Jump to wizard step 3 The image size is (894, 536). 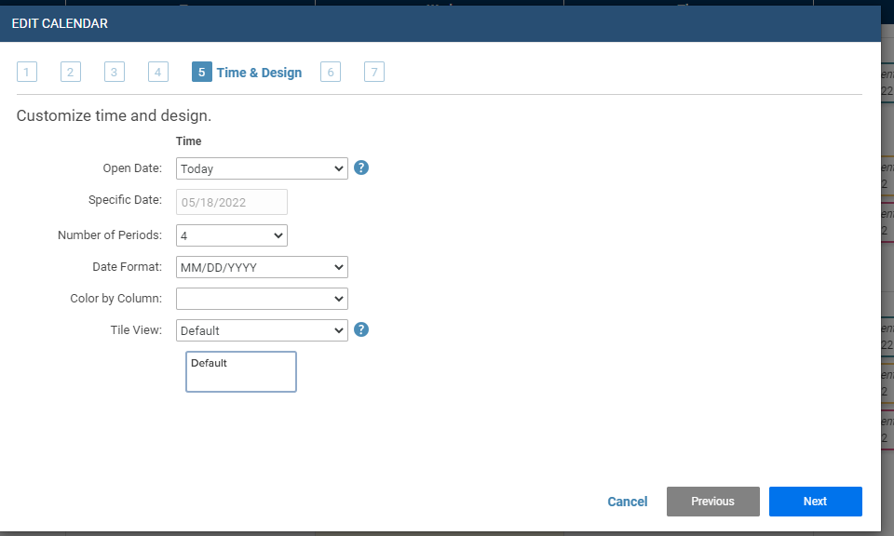[114, 72]
